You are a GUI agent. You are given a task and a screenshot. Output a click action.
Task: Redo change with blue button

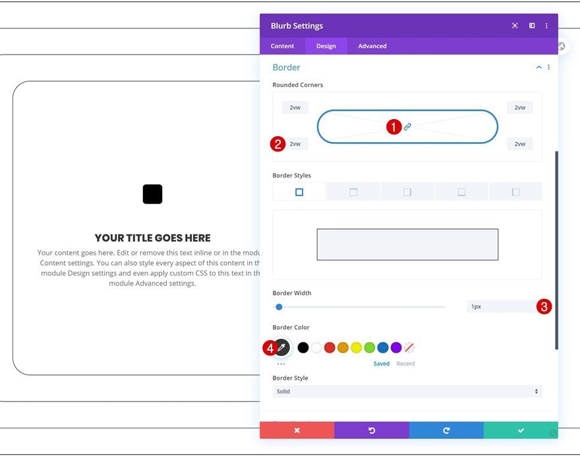pyautogui.click(x=446, y=430)
